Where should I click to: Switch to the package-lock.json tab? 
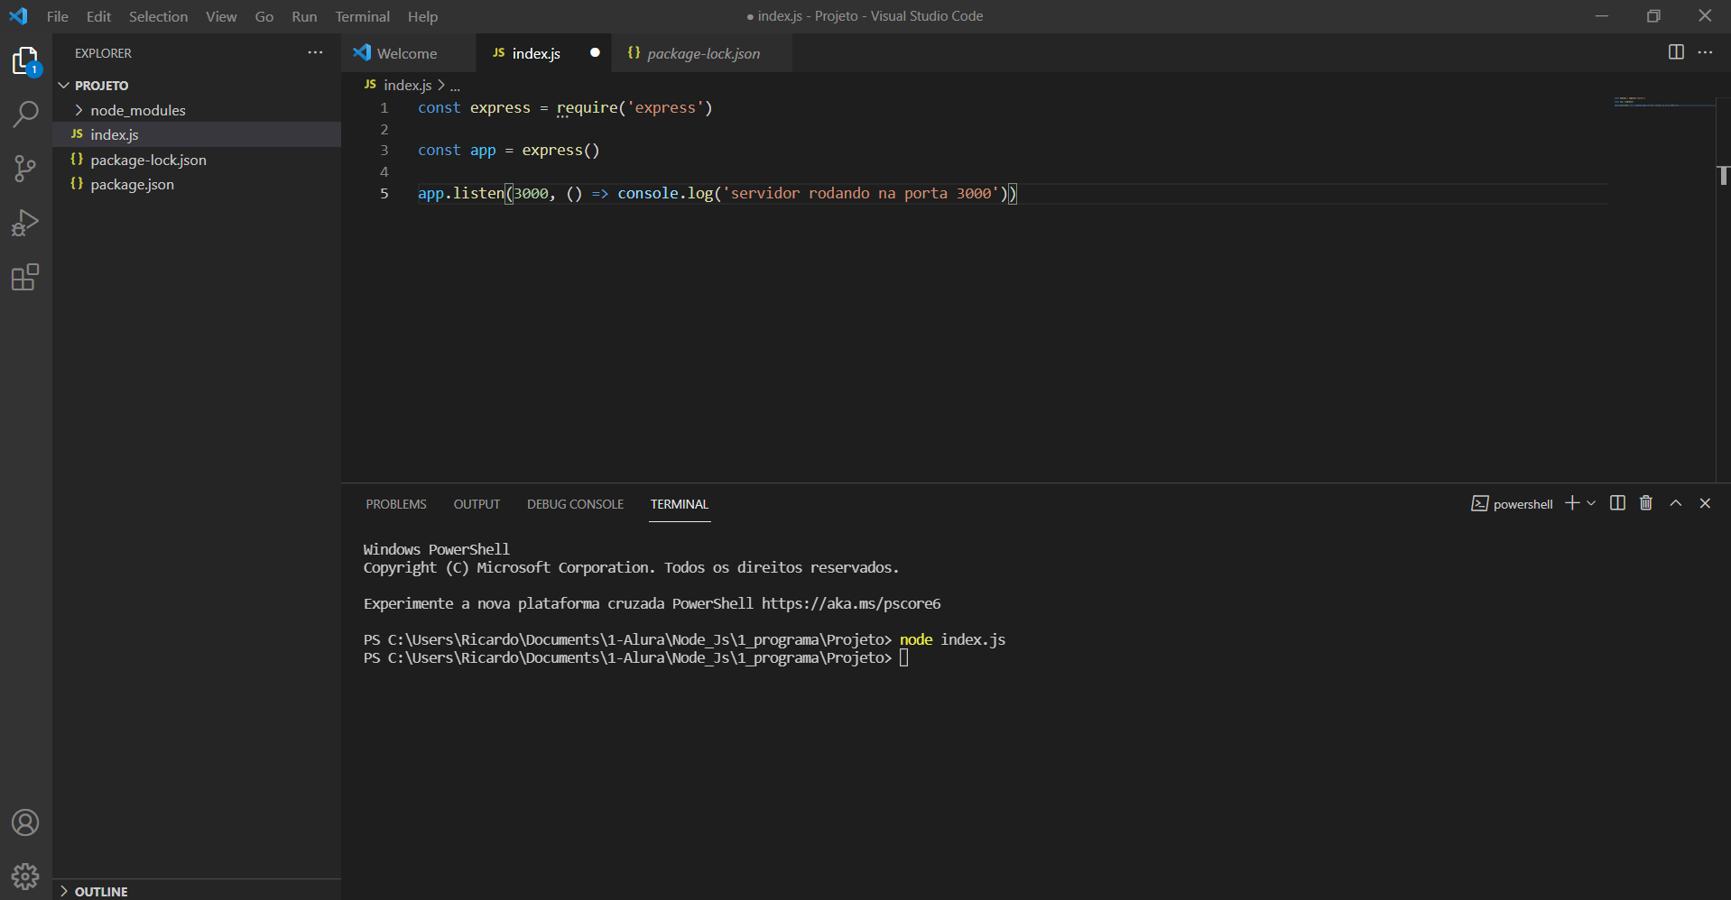click(702, 53)
